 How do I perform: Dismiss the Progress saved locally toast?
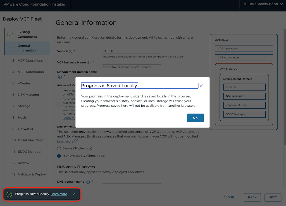pos(74,194)
